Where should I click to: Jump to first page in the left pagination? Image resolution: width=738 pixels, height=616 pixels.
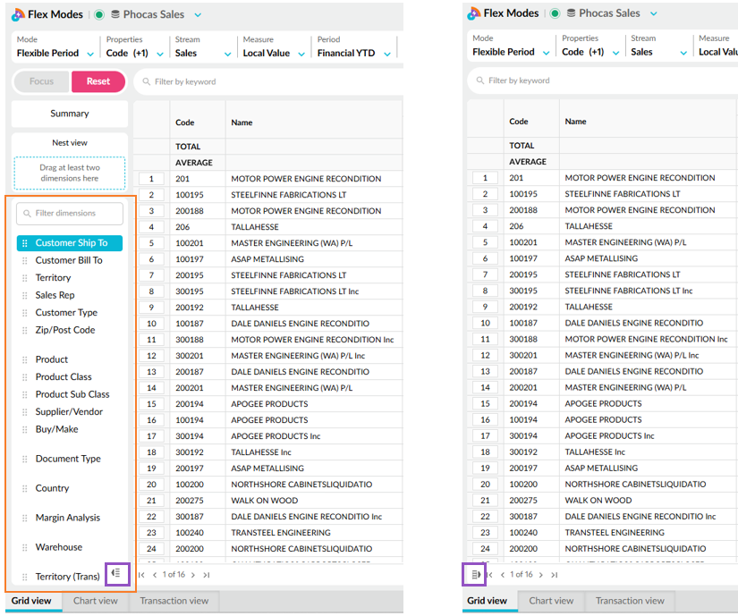[x=141, y=575]
